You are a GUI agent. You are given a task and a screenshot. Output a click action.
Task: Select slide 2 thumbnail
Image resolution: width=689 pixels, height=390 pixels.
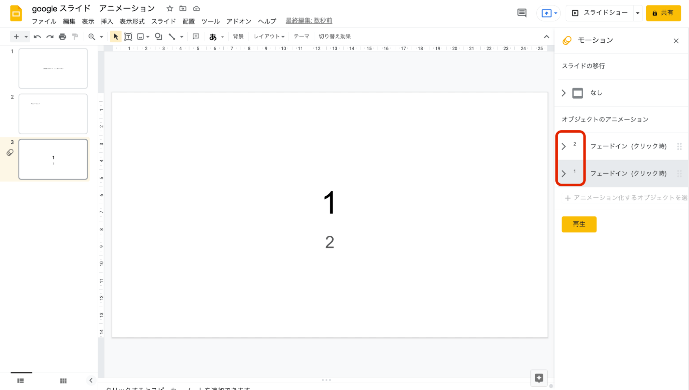coord(53,114)
